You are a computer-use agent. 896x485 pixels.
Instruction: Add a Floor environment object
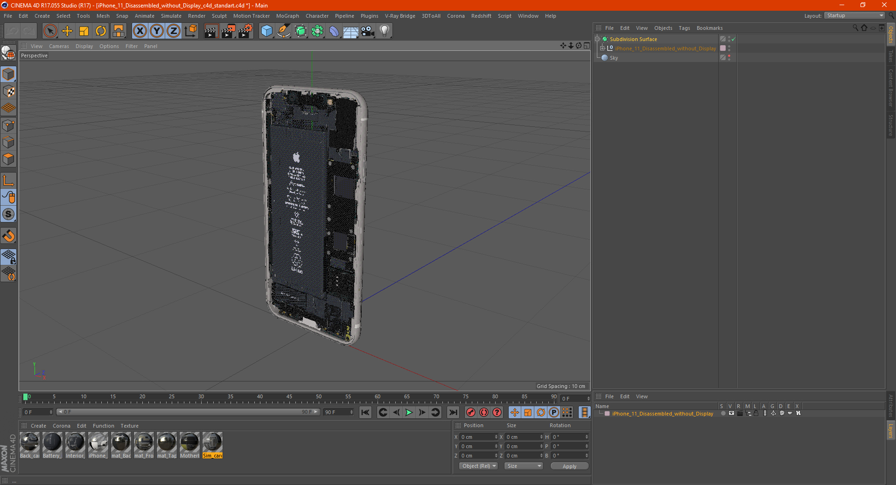(350, 31)
